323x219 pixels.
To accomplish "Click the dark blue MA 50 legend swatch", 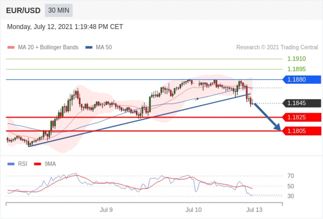I will [x=89, y=47].
